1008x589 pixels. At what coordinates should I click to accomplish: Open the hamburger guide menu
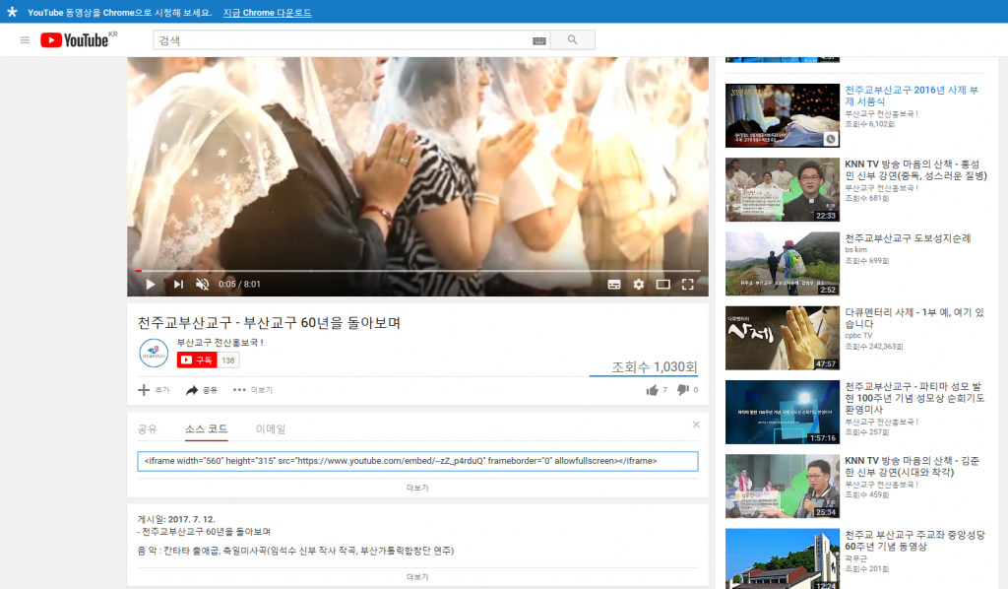tap(25, 40)
